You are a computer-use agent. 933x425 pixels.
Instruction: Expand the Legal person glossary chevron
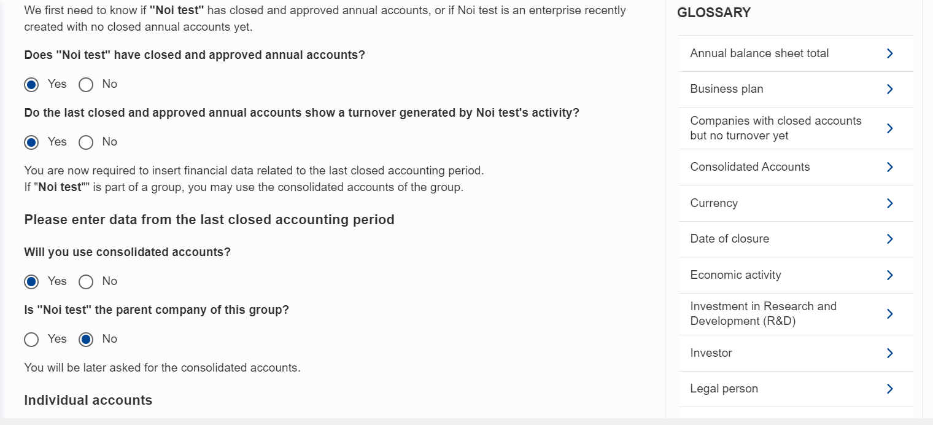point(890,389)
